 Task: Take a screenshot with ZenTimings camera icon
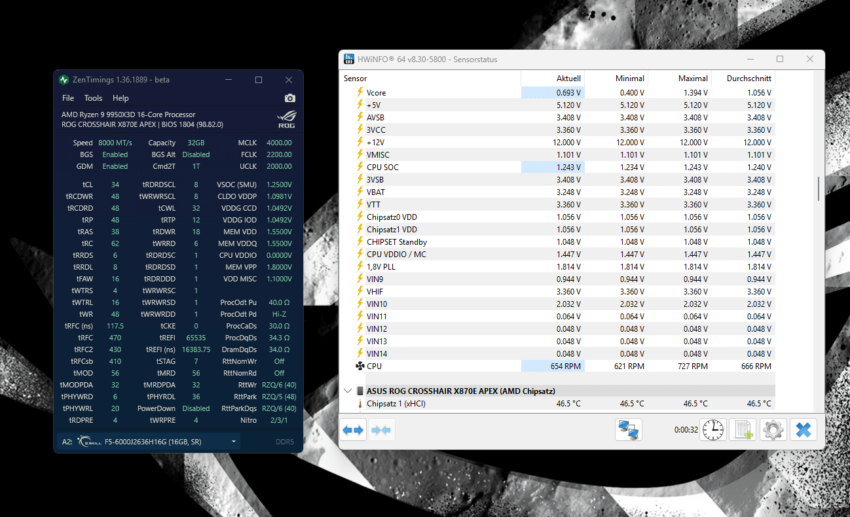point(290,98)
